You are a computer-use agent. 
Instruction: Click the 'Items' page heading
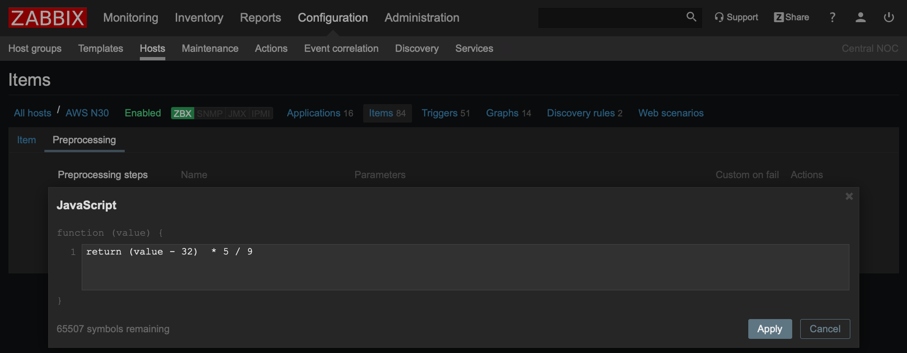click(29, 80)
